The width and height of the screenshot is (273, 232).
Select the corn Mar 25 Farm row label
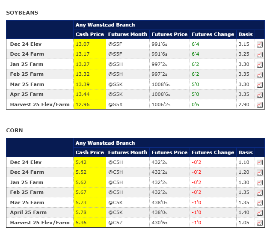pos(27,202)
